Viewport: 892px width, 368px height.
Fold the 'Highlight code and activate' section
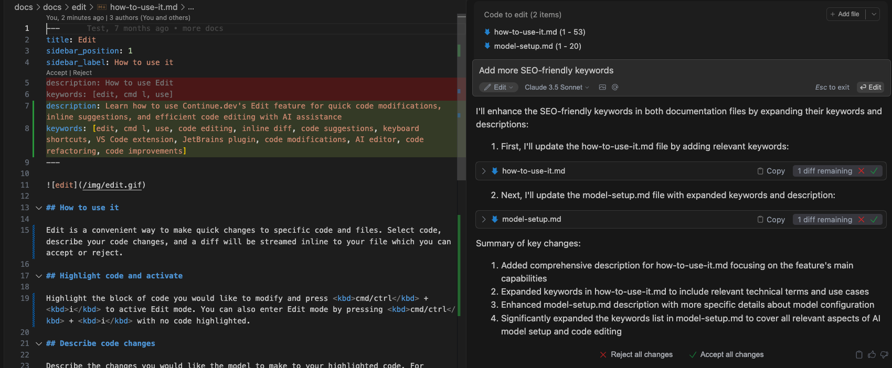pyautogui.click(x=39, y=276)
